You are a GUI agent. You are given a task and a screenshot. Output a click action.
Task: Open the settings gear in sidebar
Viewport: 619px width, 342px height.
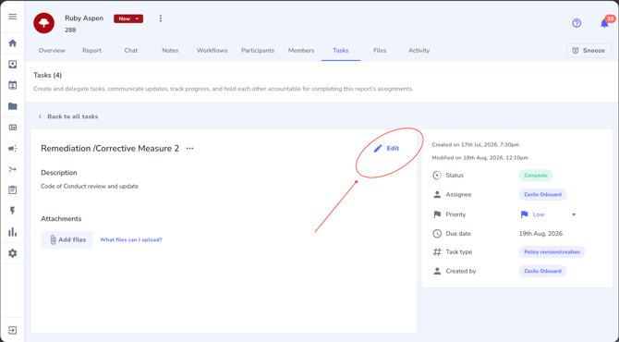pos(13,253)
